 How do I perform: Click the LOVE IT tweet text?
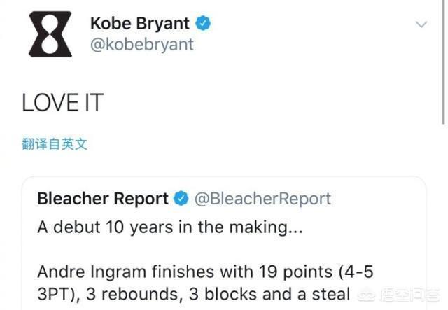(x=62, y=103)
